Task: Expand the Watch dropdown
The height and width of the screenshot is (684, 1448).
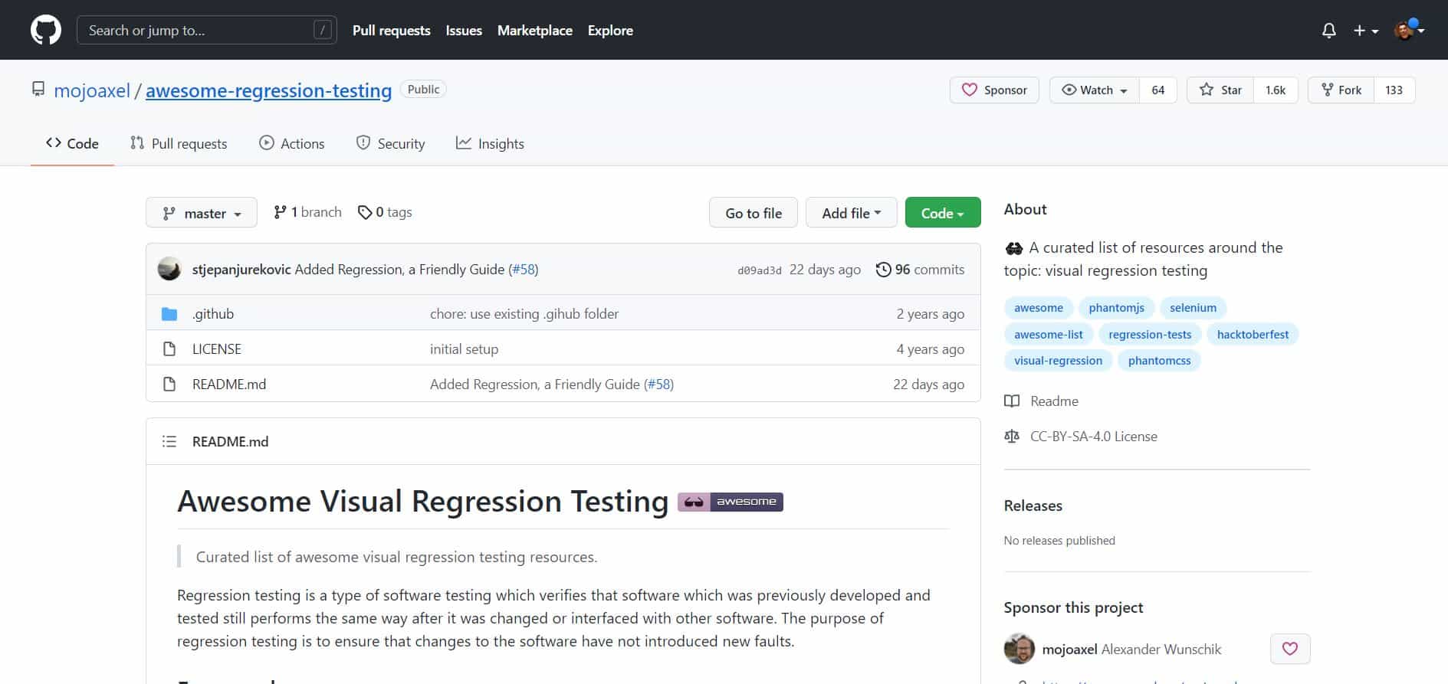Action: [x=1094, y=90]
